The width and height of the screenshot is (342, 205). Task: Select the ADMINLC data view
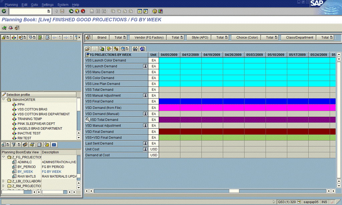[25, 162]
